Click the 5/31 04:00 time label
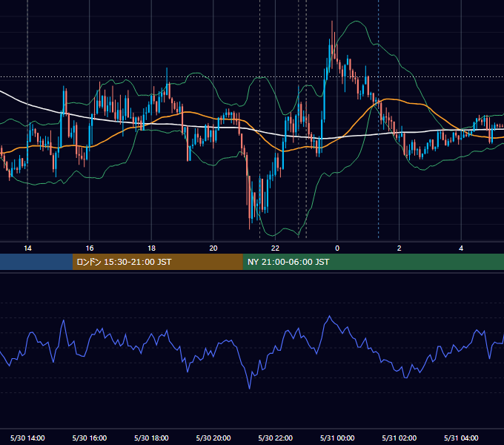The height and width of the screenshot is (445, 504). click(x=461, y=438)
